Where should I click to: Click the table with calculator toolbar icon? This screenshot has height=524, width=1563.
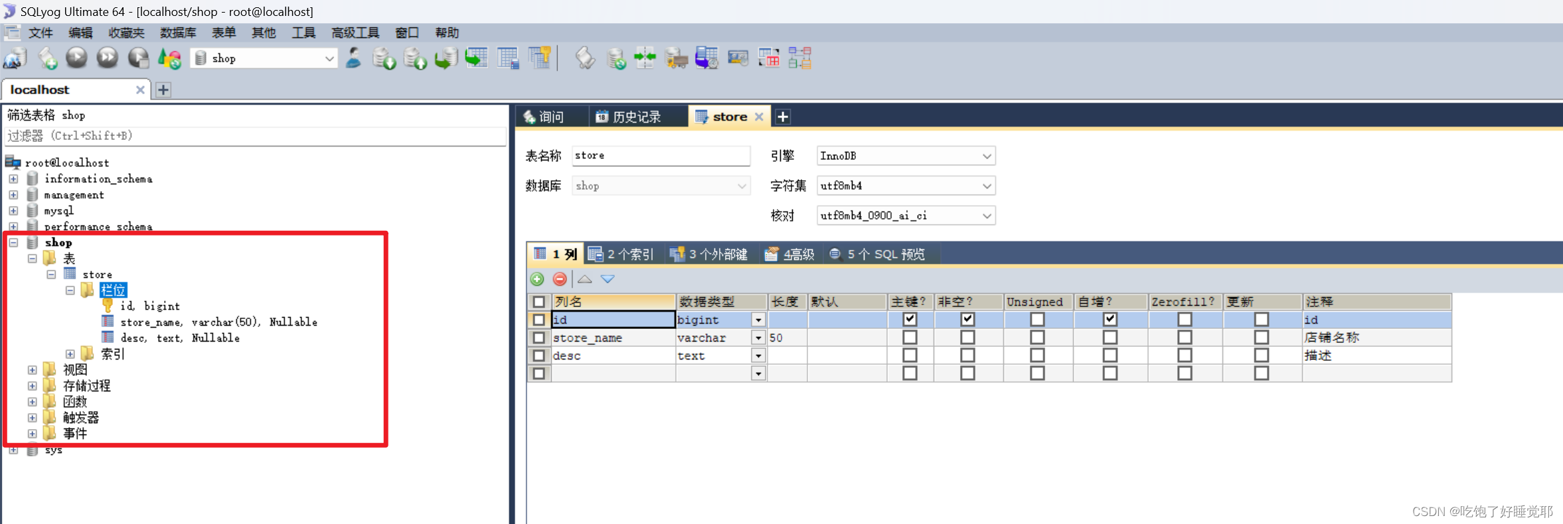[508, 58]
